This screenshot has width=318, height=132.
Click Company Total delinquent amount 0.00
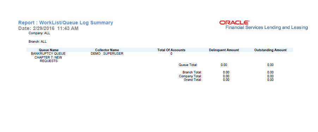coord(226,76)
